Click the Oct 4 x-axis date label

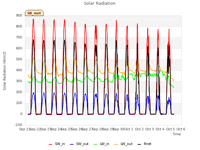[160, 129]
